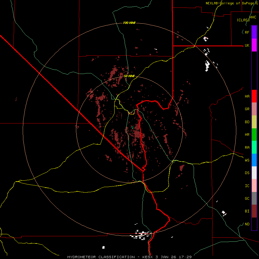Click the 50 NMI range ring label
Screen dimensions: 259x259
point(129,76)
